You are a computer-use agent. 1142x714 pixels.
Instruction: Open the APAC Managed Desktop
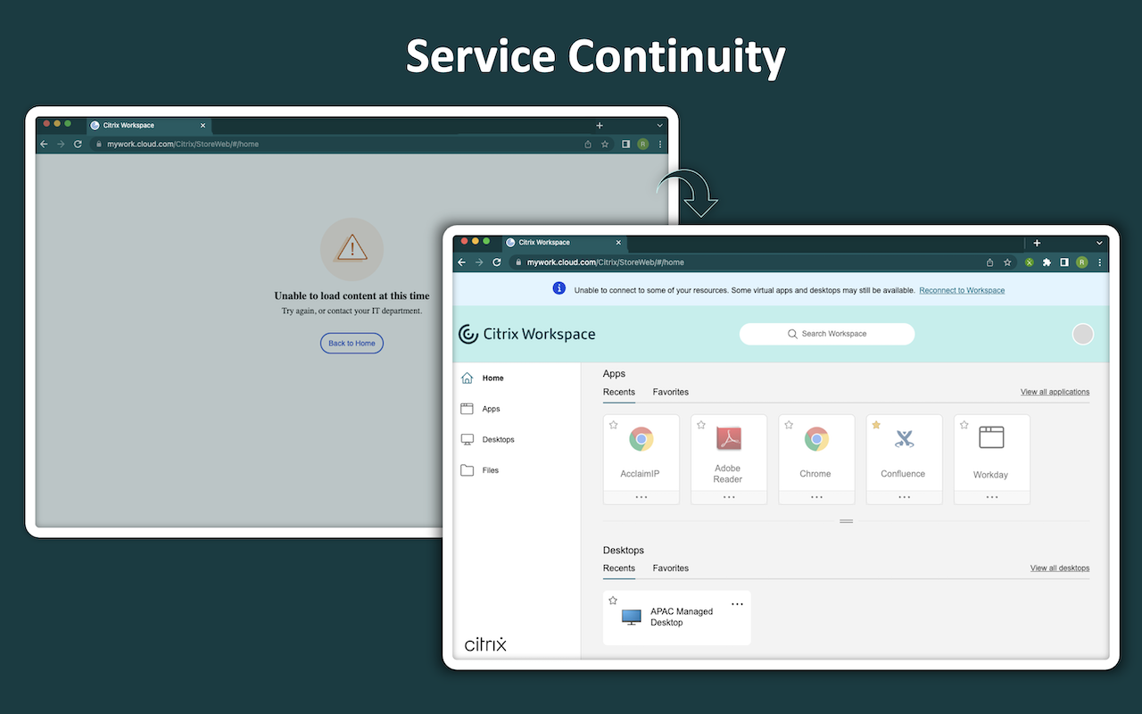click(676, 617)
